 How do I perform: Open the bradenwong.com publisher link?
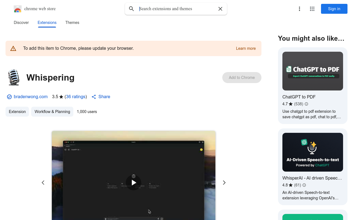click(x=31, y=97)
